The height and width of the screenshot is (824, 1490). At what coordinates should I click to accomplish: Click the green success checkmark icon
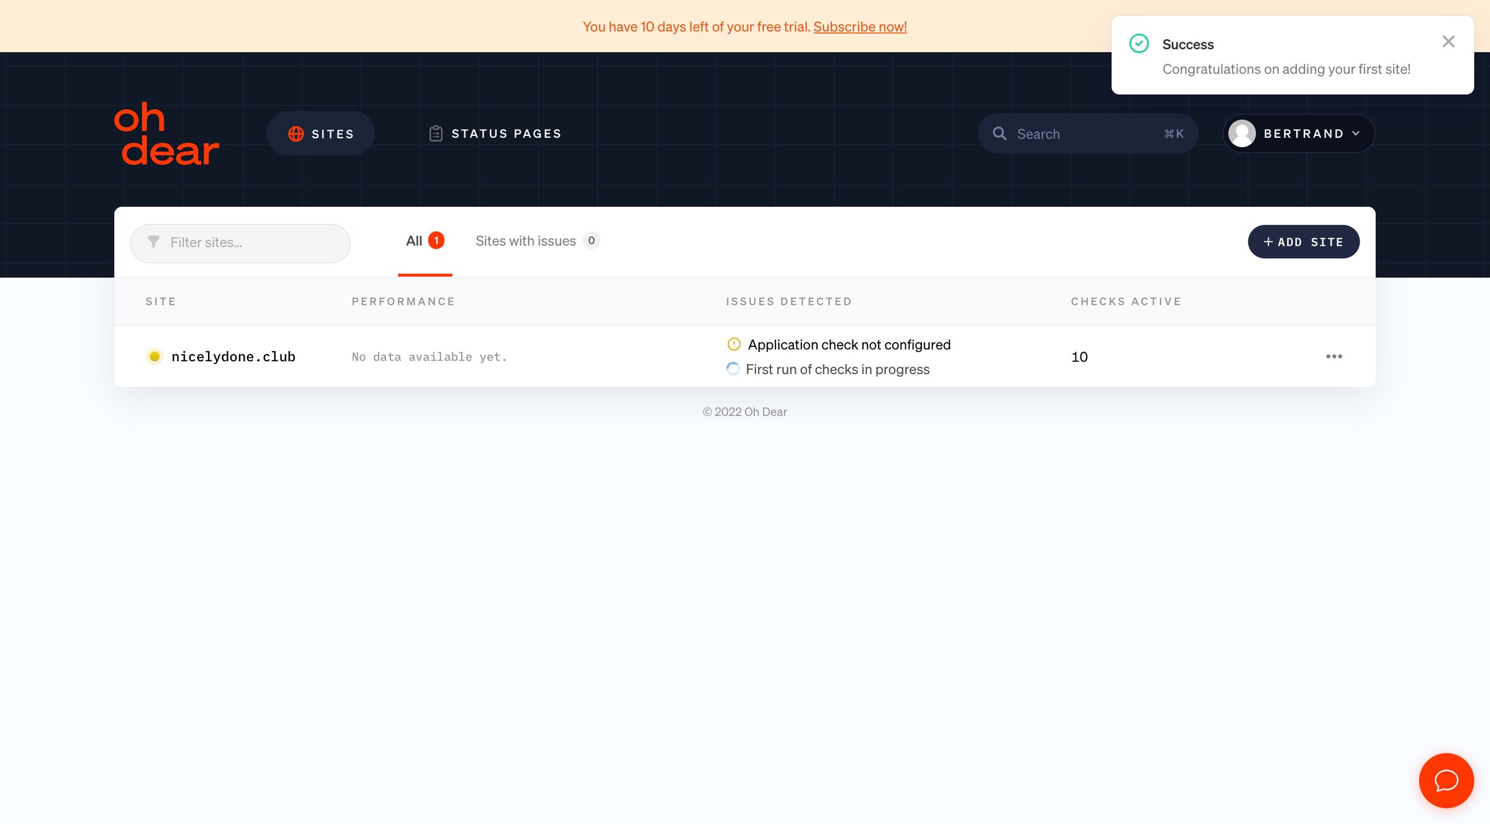[x=1139, y=43]
